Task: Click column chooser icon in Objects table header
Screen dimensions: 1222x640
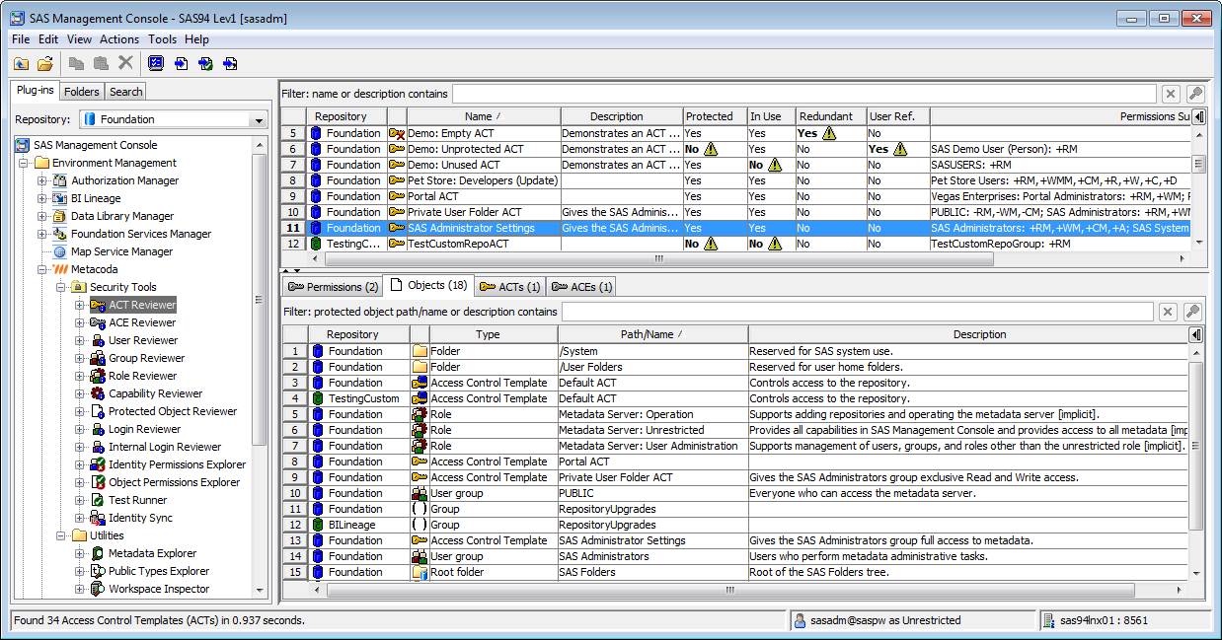Action: tap(1196, 334)
